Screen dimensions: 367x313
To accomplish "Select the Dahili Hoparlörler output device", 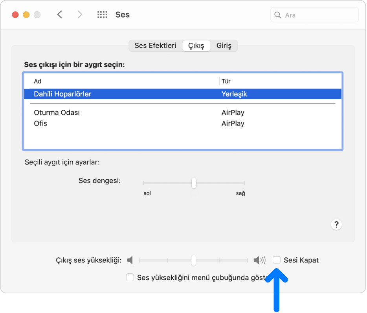I will [183, 94].
